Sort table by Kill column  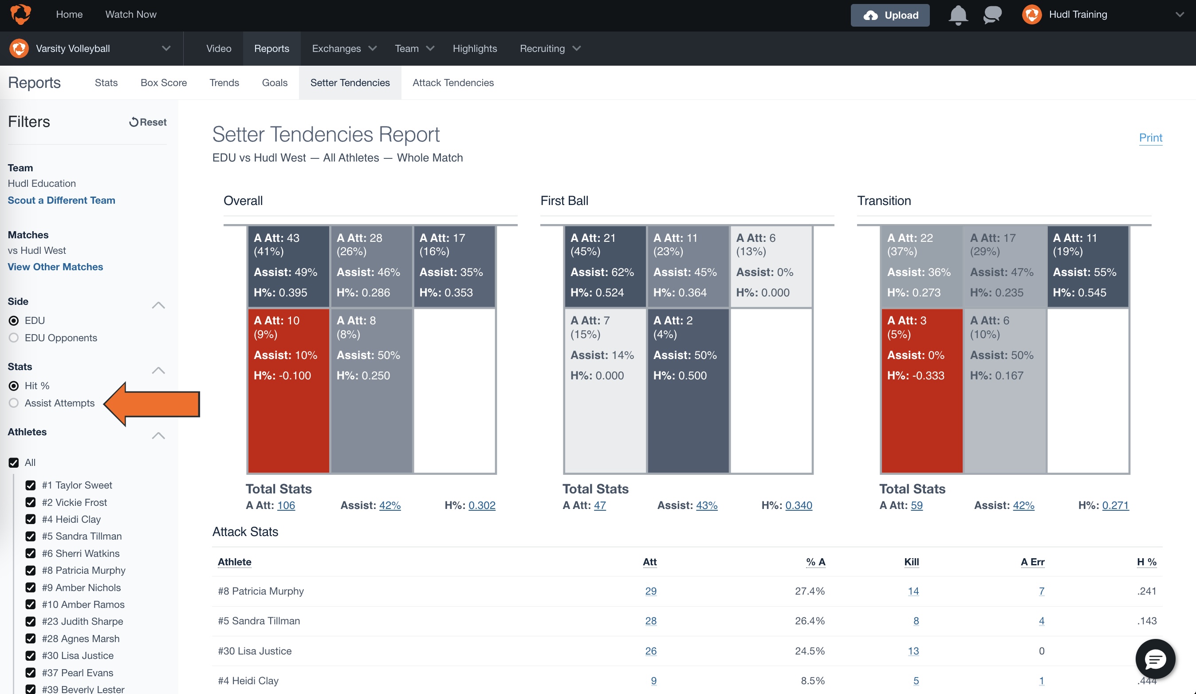(x=911, y=562)
